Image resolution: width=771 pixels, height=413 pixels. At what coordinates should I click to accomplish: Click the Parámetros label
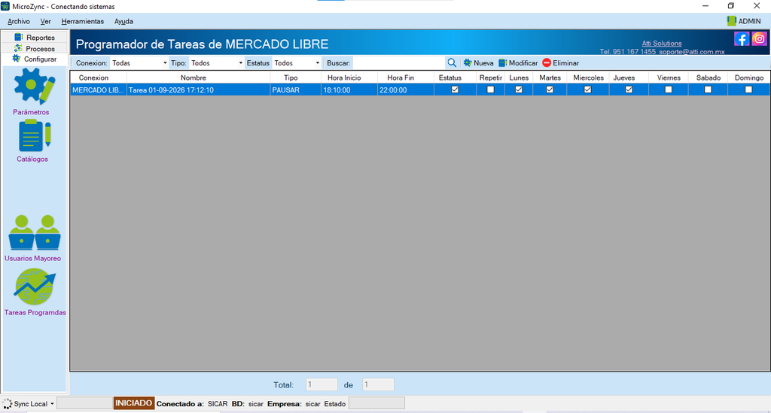click(x=31, y=112)
